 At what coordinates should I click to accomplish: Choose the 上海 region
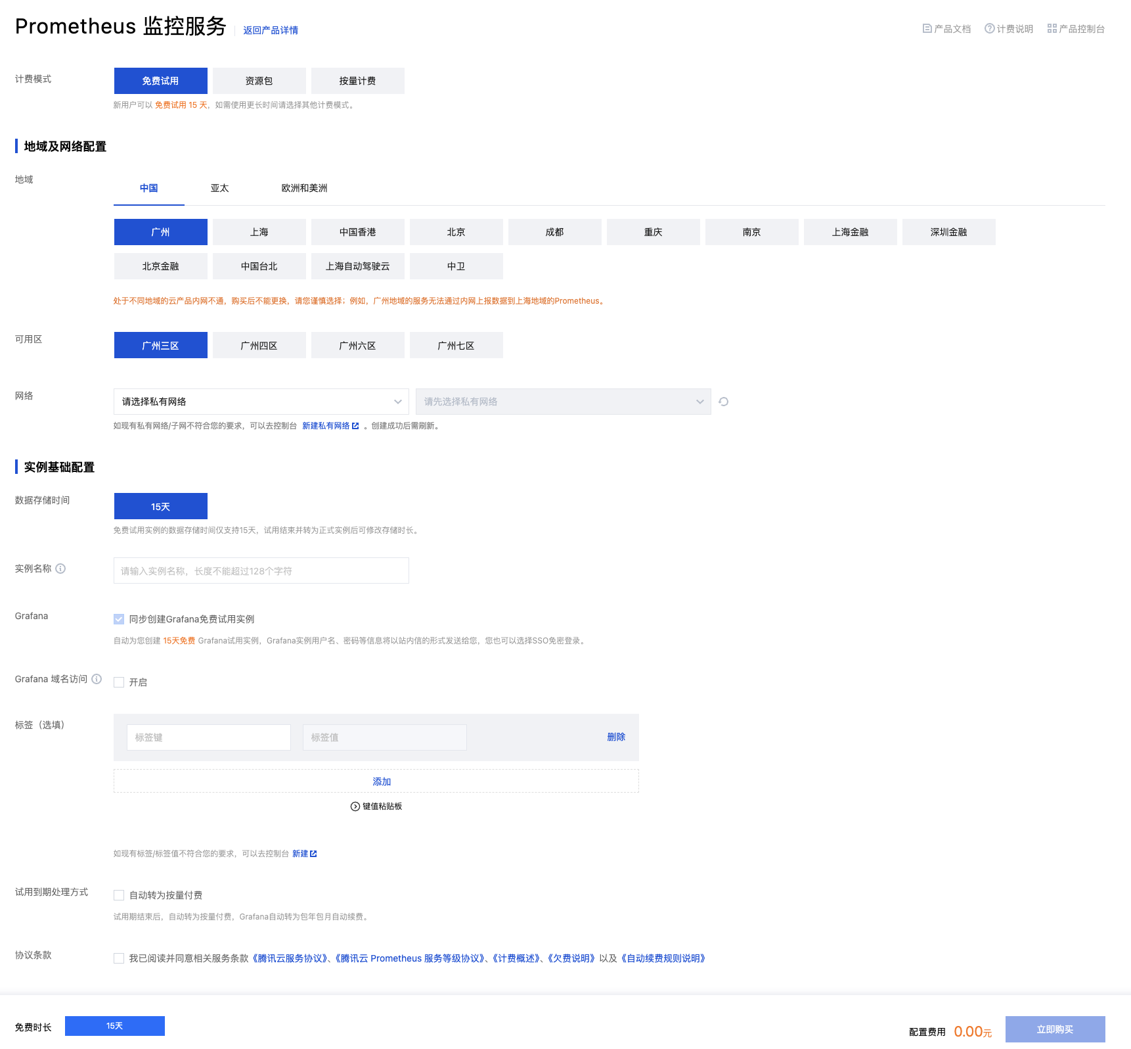tap(259, 232)
